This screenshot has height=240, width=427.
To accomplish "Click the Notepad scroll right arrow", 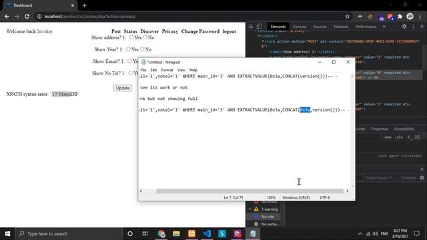I will click(x=347, y=191).
